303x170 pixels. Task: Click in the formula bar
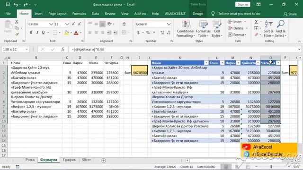click(183, 50)
